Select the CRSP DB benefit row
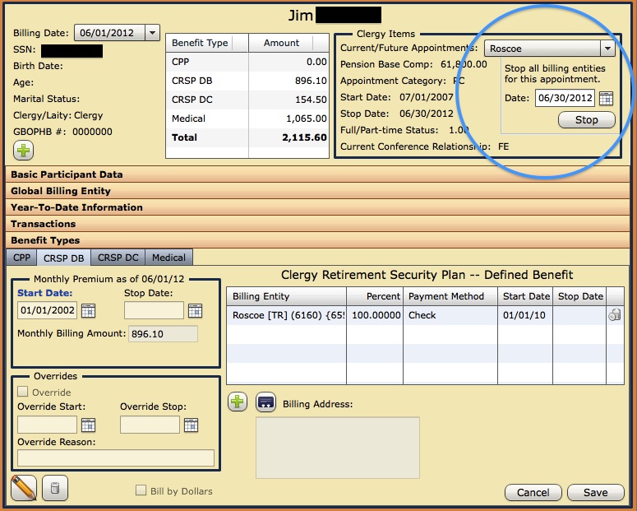The height and width of the screenshot is (511, 637). click(247, 81)
